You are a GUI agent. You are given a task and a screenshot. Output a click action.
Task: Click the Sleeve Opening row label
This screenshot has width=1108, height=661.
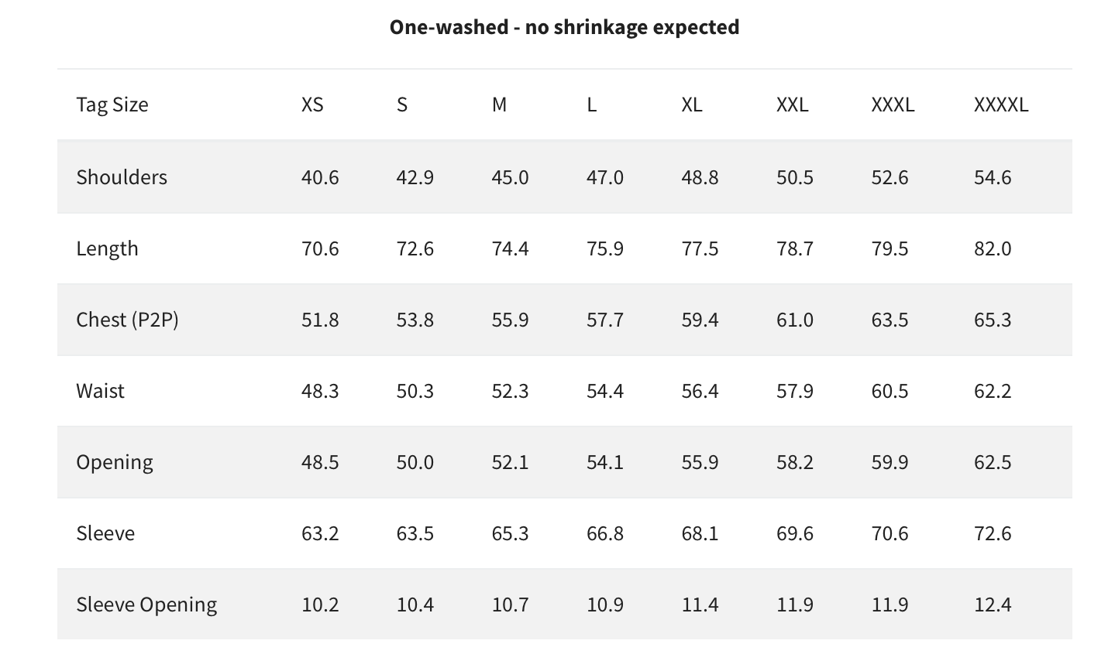146,604
